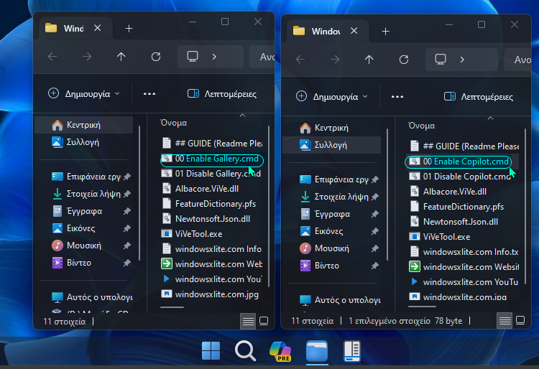Open Δημιουργία menu in left window
This screenshot has width=539, height=369.
pos(84,94)
